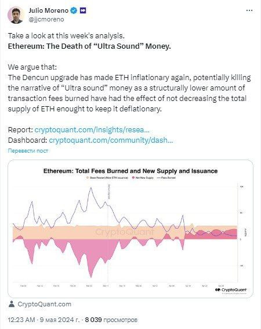Open Julio Moreno display name
This screenshot has height=329, width=261.
[49, 10]
